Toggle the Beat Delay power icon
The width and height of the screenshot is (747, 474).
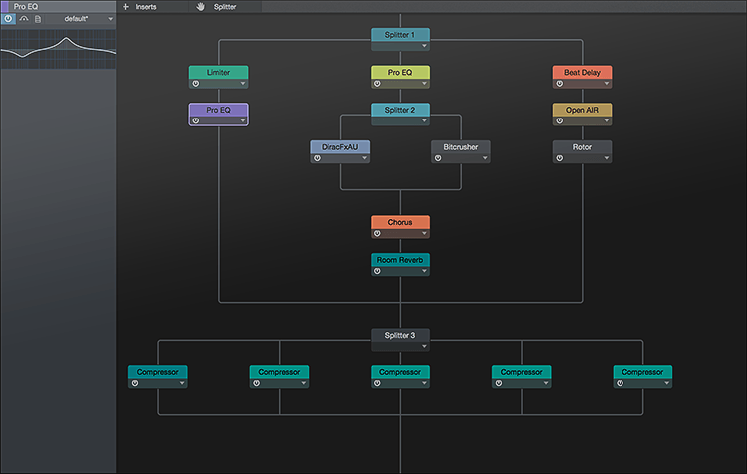tap(560, 84)
